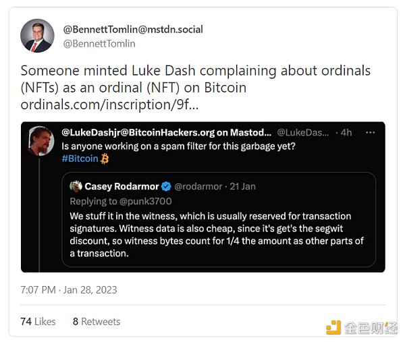Viewport: 405px width, 342px height.
Task: View the 8 Retweets list
Action: coord(97,322)
